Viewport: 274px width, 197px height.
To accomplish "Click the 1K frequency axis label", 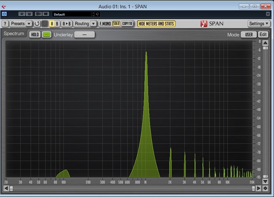I will click(145, 182).
